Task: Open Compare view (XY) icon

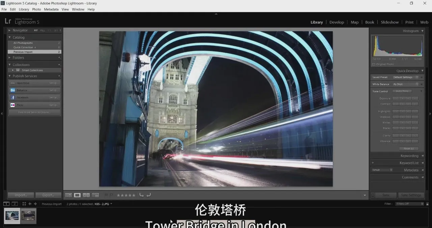Action: coord(86,195)
